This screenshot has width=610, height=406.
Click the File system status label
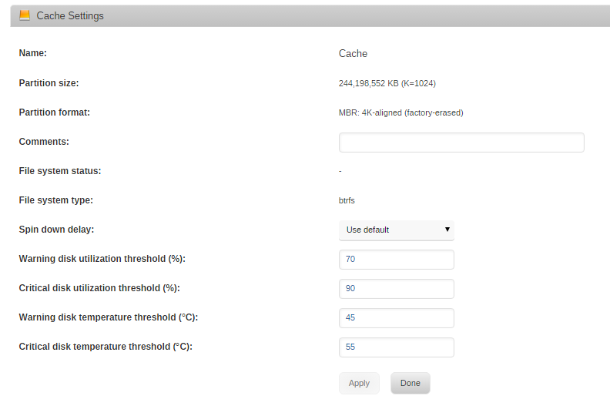click(60, 171)
